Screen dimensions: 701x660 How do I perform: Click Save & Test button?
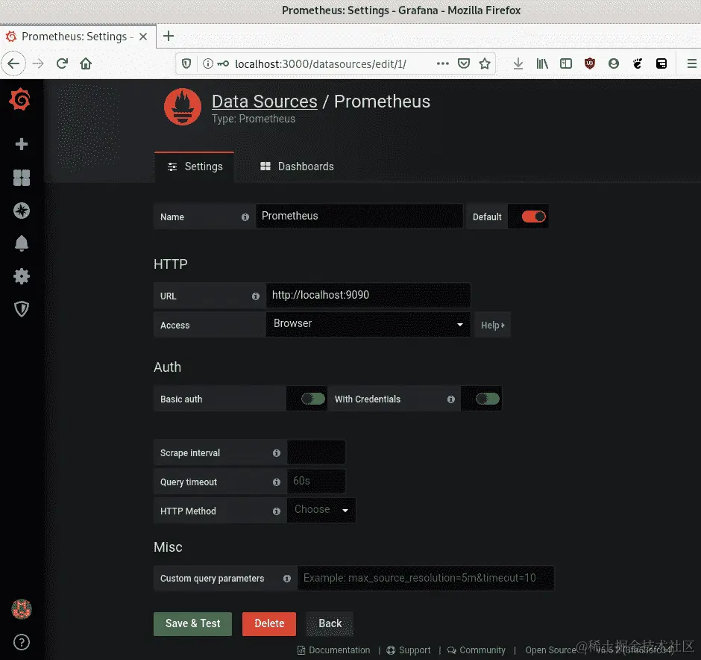coord(192,623)
